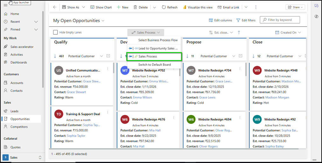Expand My Open Opportunities view selector
The image size is (322, 163).
(103, 21)
